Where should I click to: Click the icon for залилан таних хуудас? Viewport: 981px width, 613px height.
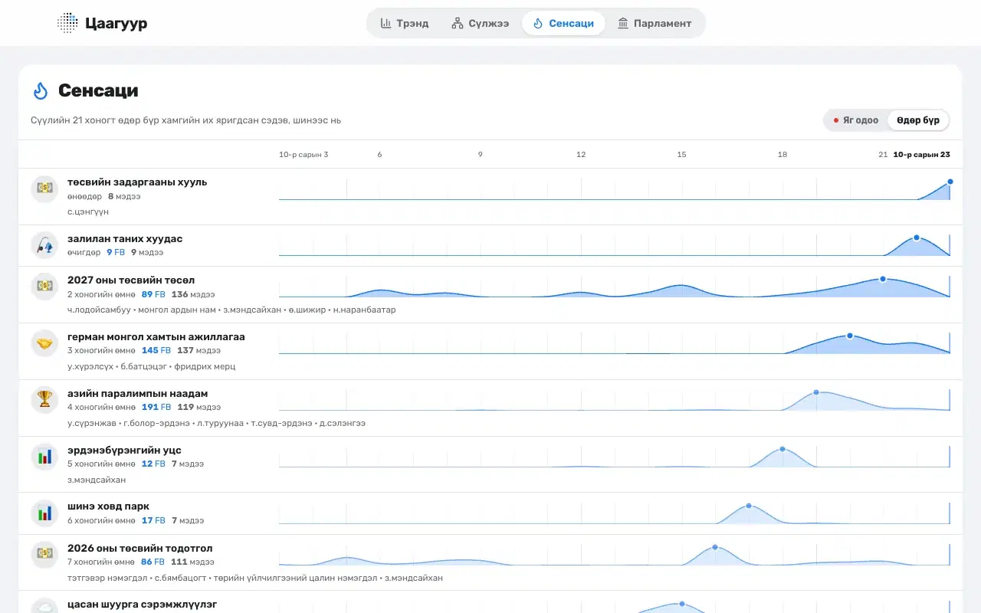pos(44,245)
